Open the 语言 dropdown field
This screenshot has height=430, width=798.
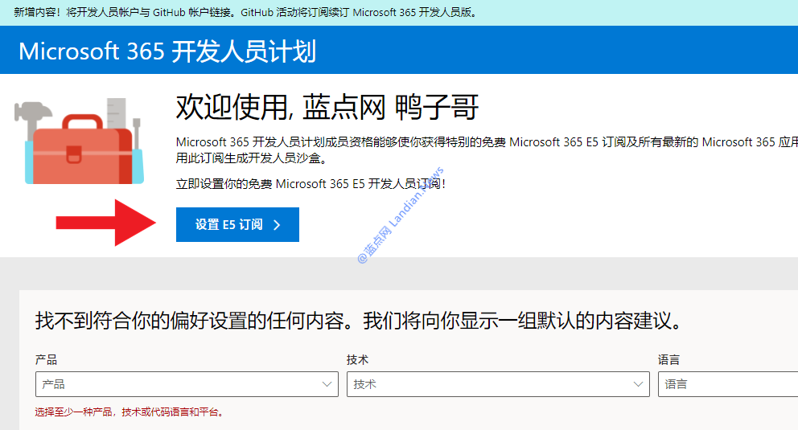728,384
